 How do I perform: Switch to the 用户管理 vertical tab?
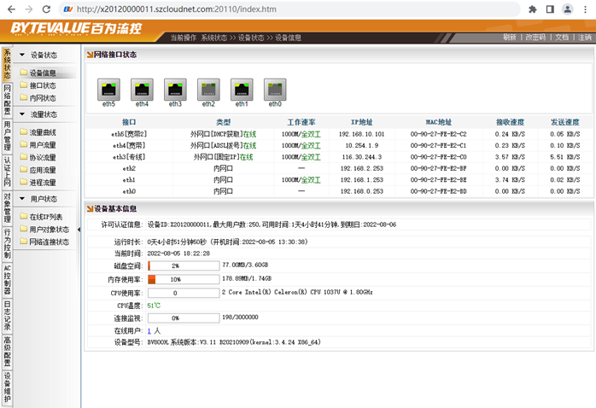[7, 137]
